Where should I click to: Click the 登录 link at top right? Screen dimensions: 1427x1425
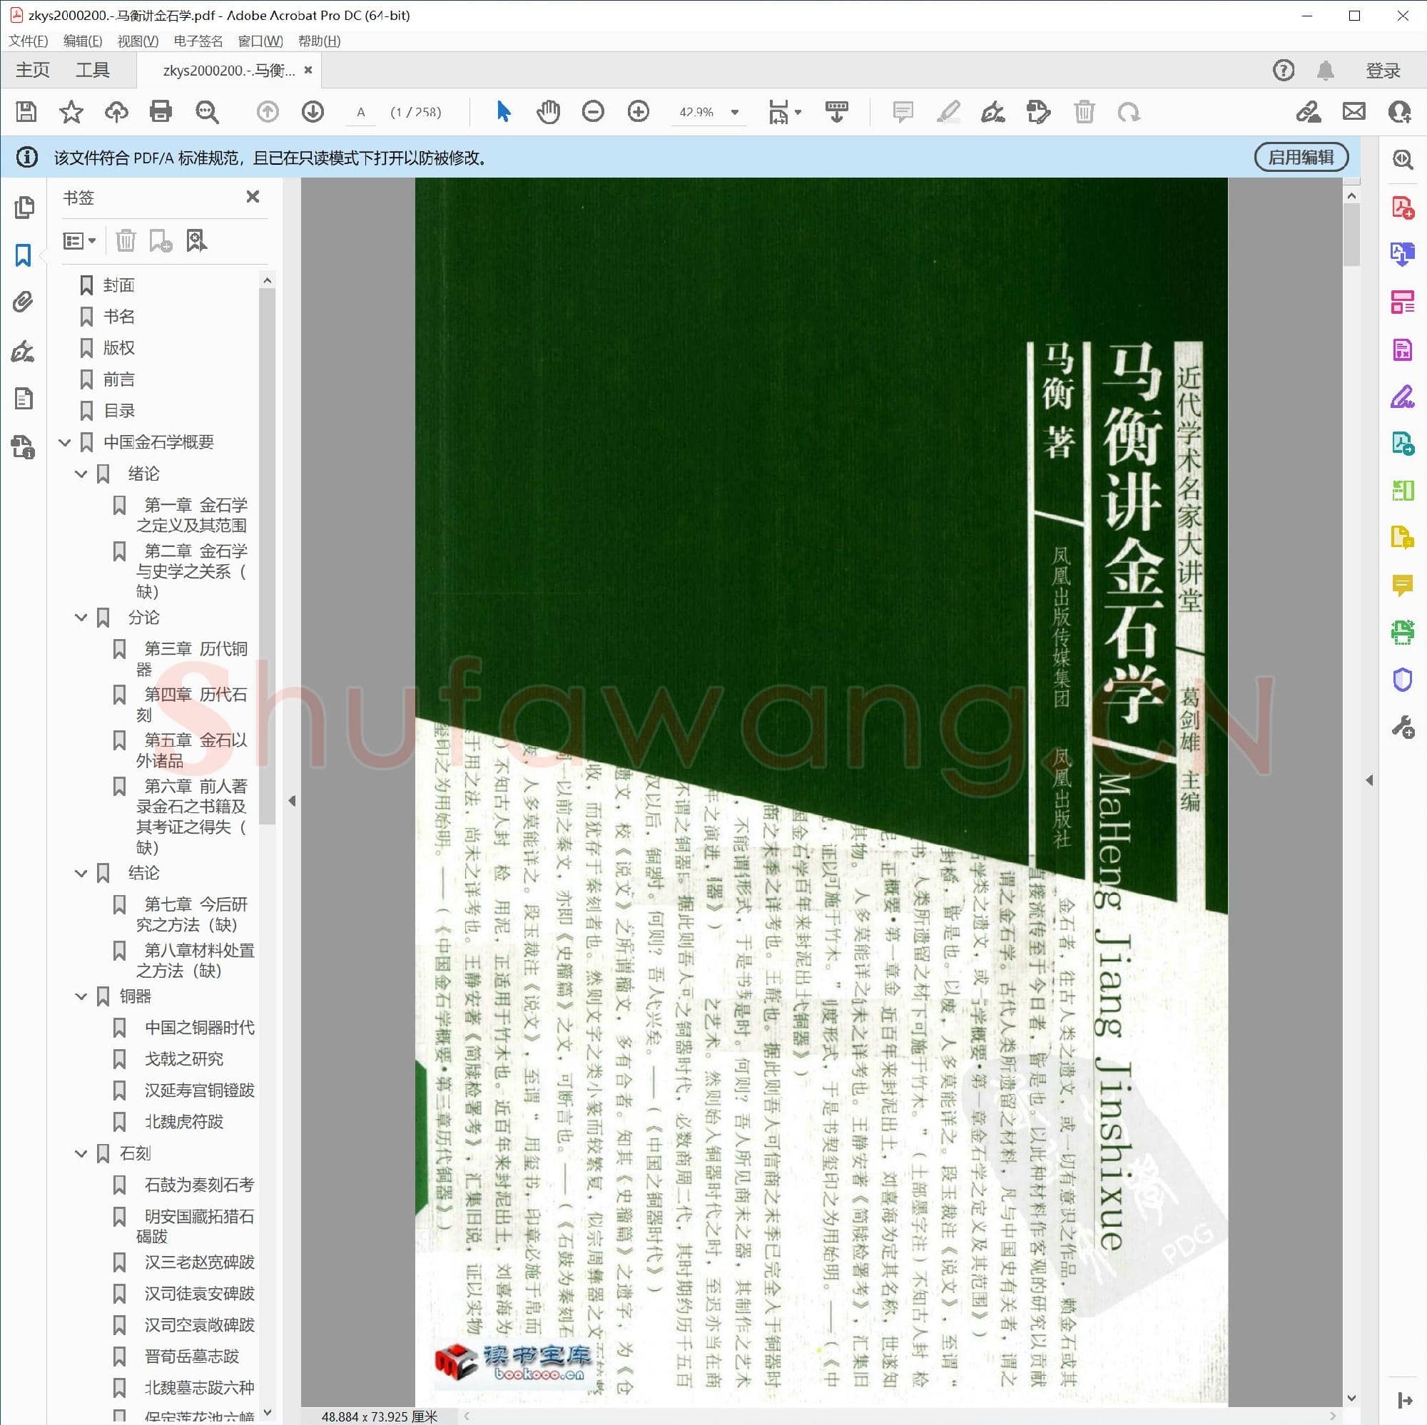click(x=1383, y=70)
